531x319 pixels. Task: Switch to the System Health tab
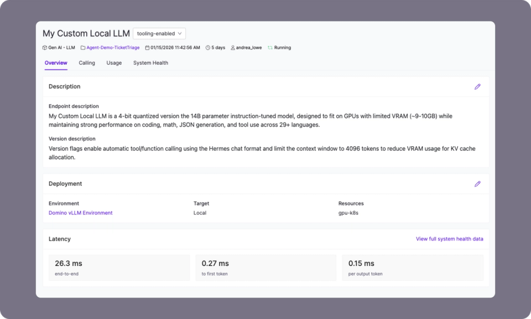click(150, 63)
